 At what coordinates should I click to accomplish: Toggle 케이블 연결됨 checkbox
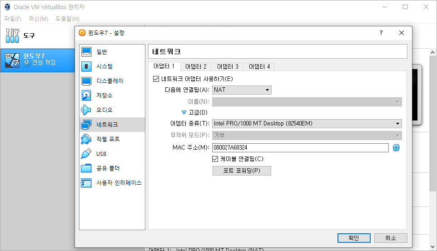tap(215, 159)
